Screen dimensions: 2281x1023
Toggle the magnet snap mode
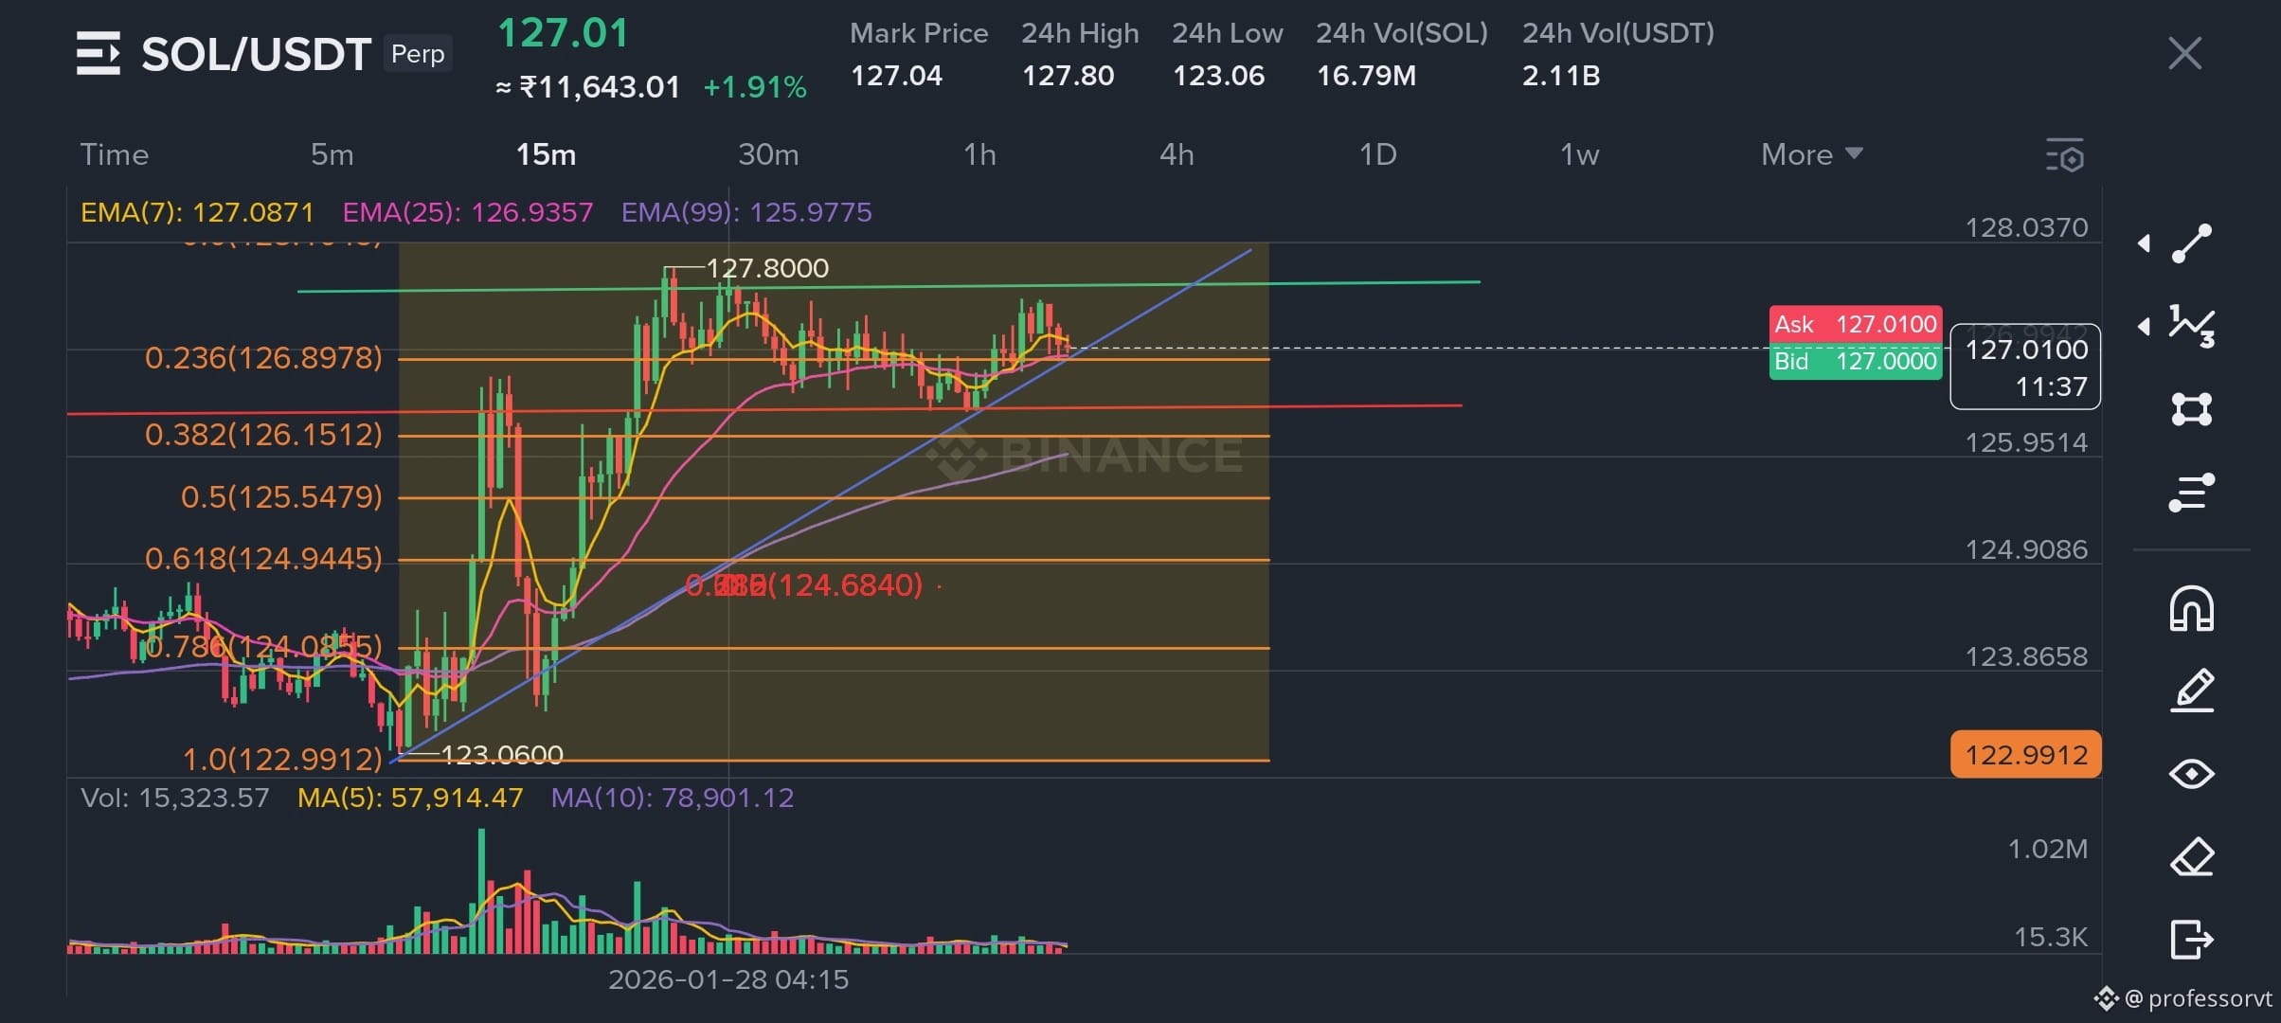coord(2192,608)
